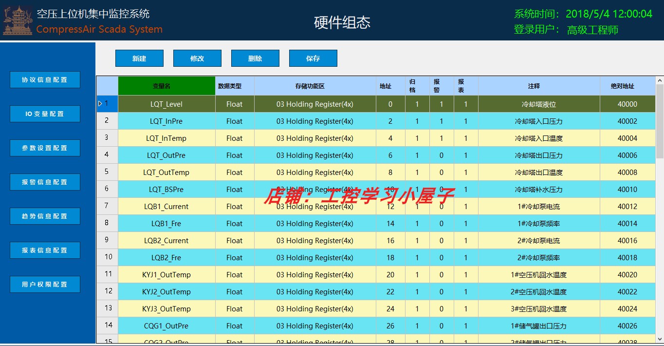Click the Float type cell of LQT_InPre
Image resolution: width=664 pixels, height=346 pixels.
click(x=235, y=121)
